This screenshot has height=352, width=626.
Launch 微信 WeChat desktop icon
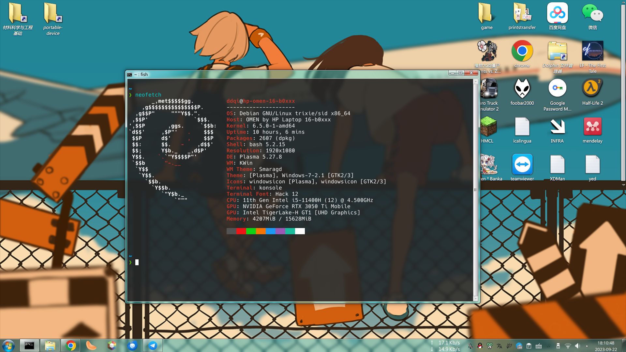592,16
